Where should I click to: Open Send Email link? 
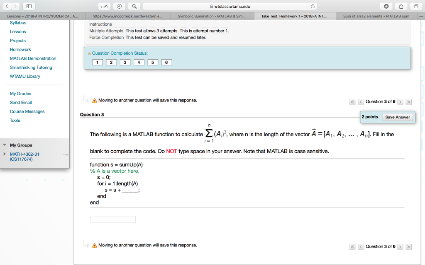click(x=21, y=103)
